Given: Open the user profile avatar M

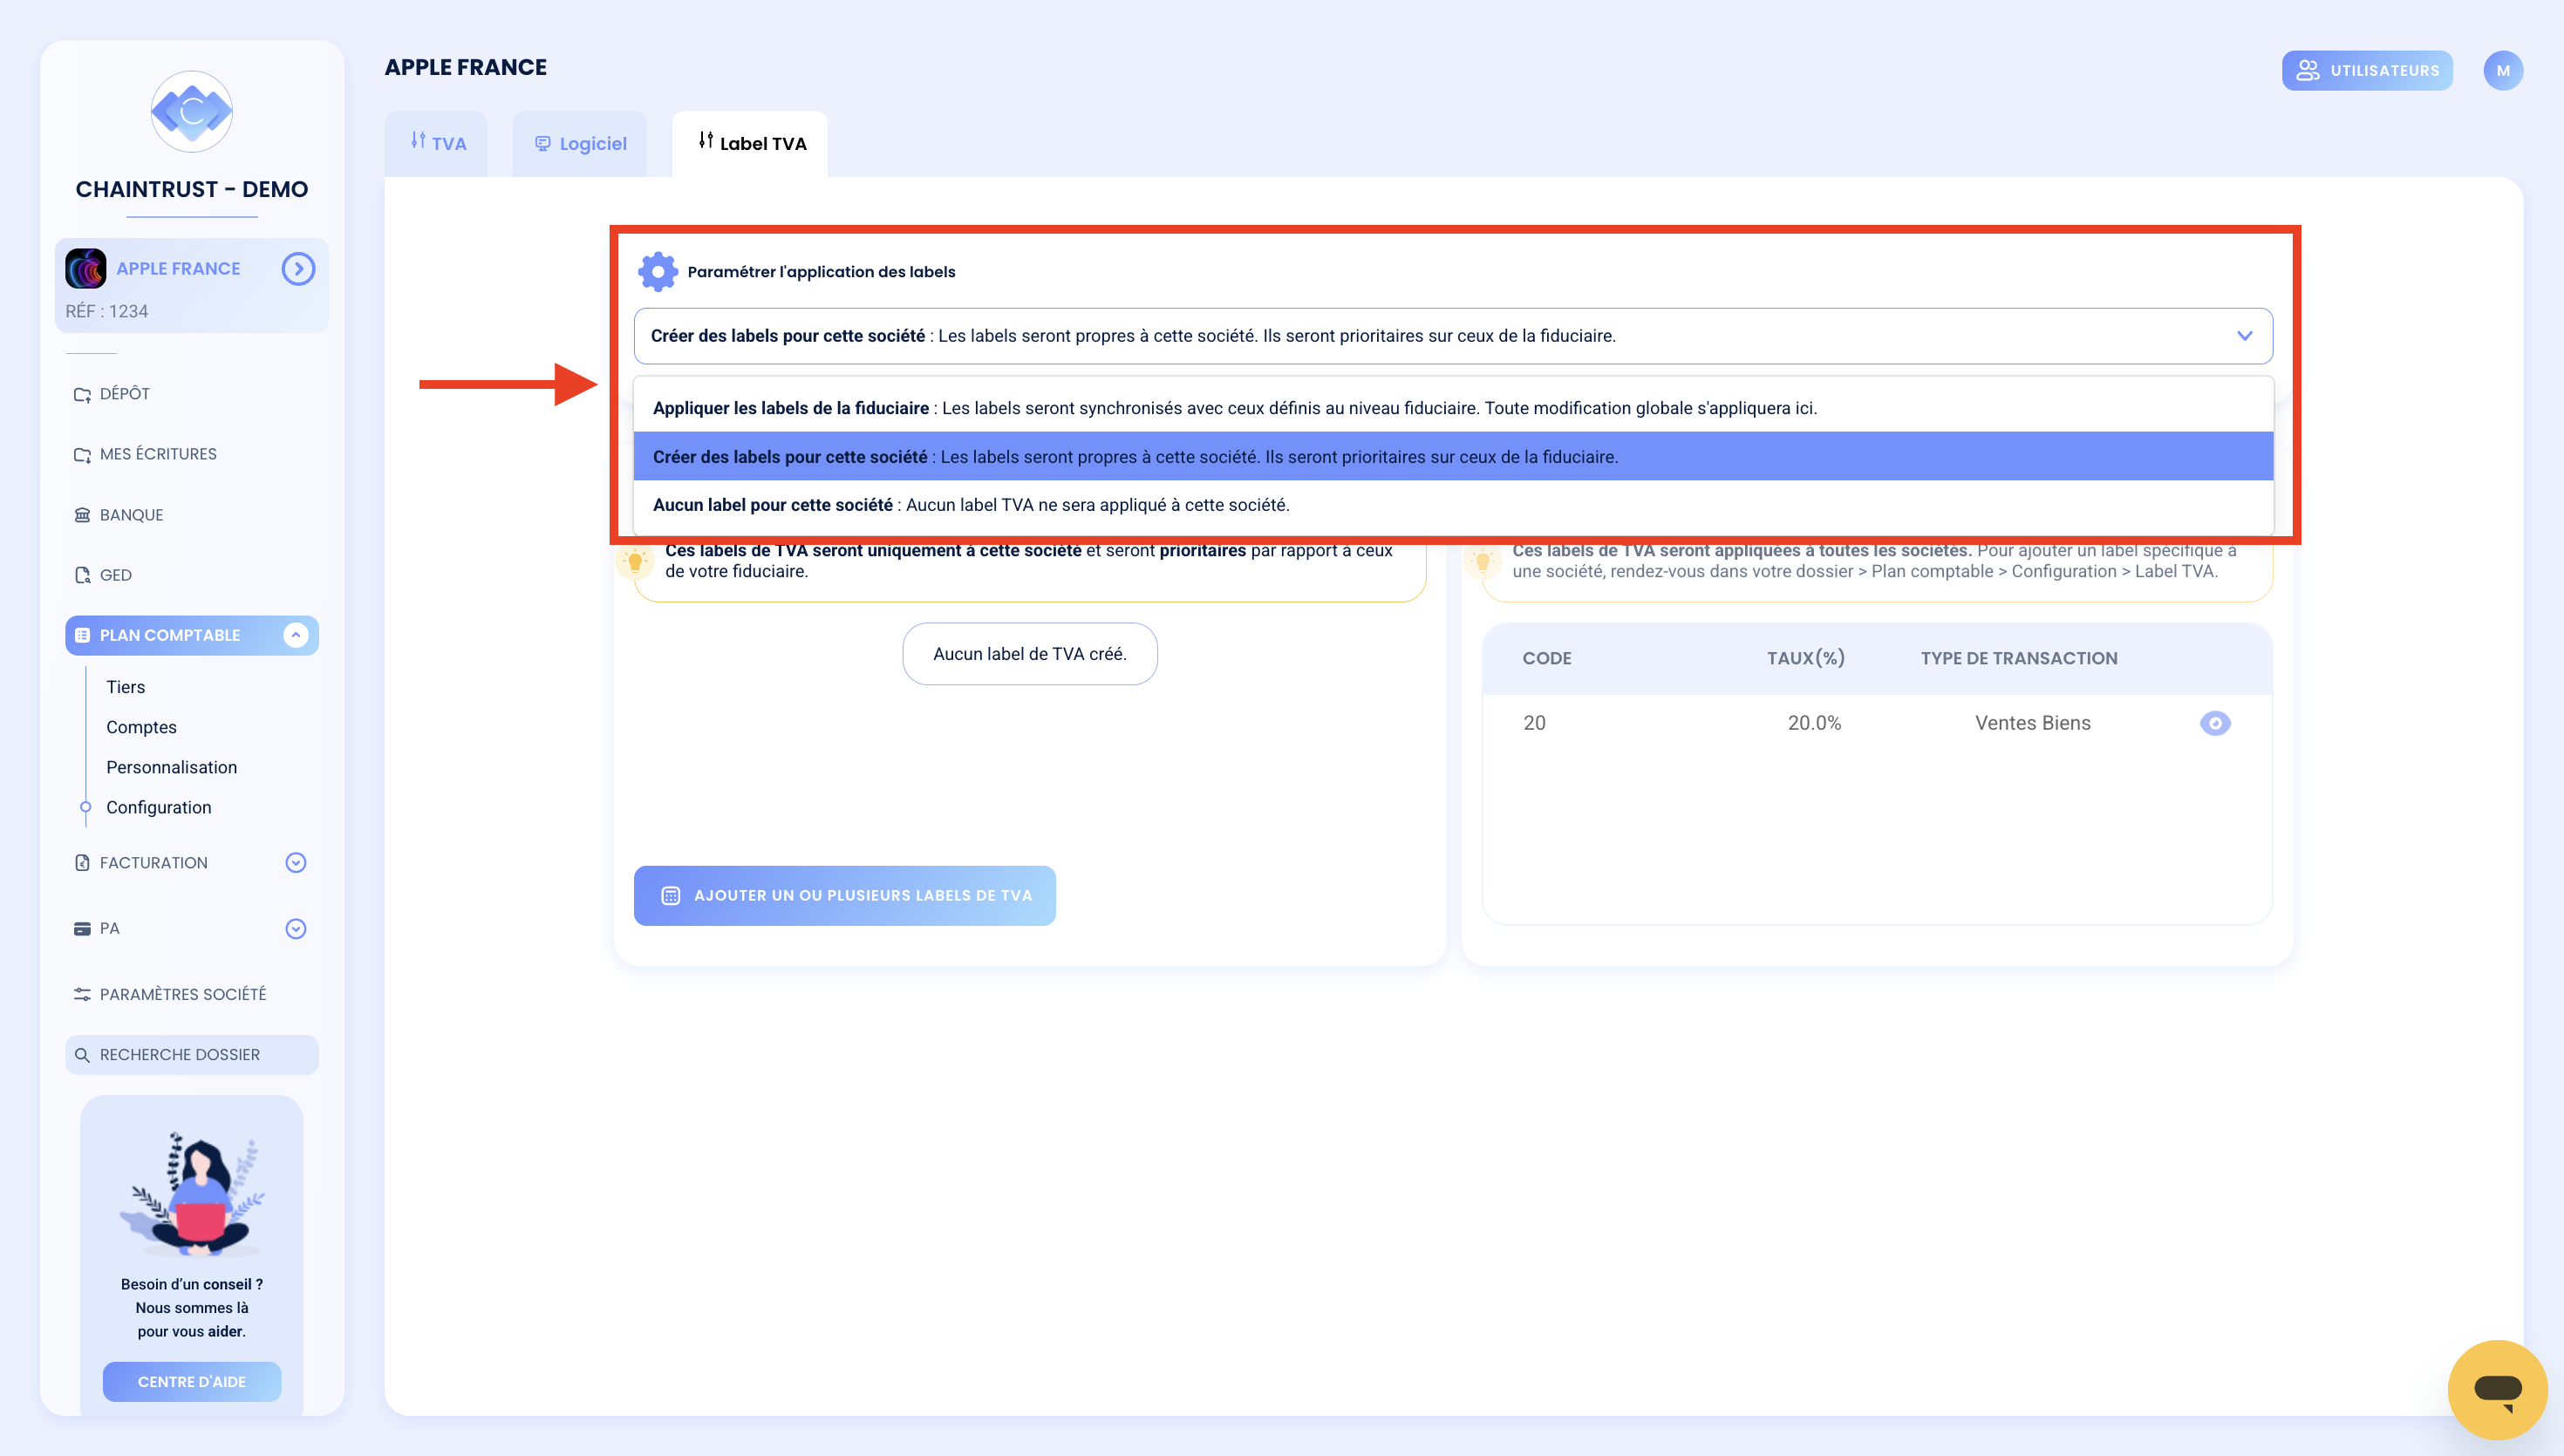Looking at the screenshot, I should pos(2503,70).
